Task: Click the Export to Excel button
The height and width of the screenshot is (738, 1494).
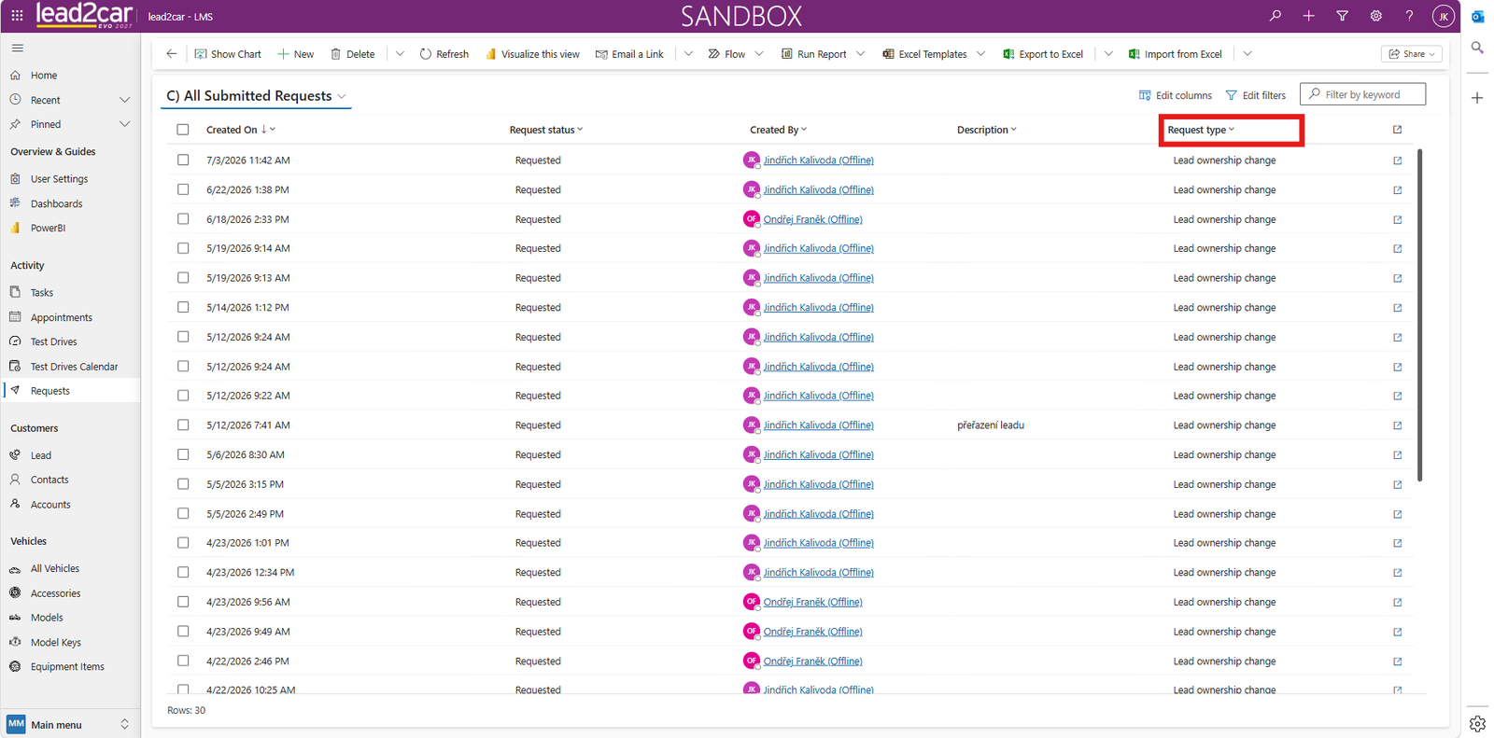Action: tap(1043, 54)
